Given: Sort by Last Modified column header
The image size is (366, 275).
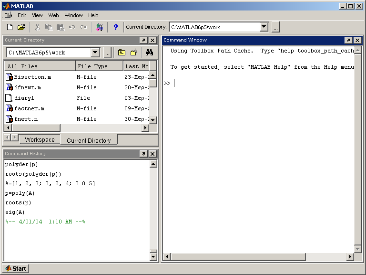Looking at the screenshot, I should click(137, 66).
